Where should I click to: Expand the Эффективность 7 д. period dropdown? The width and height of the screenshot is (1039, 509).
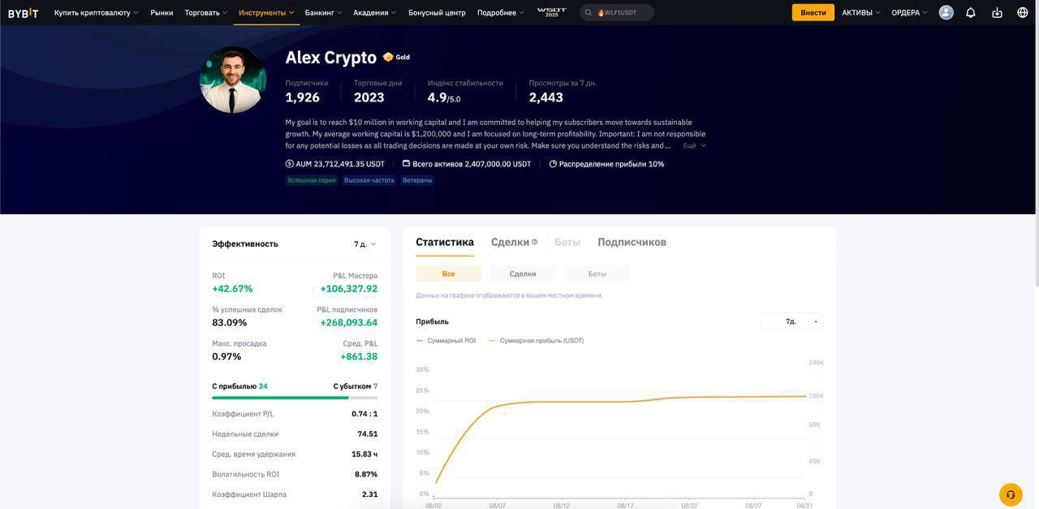point(364,244)
